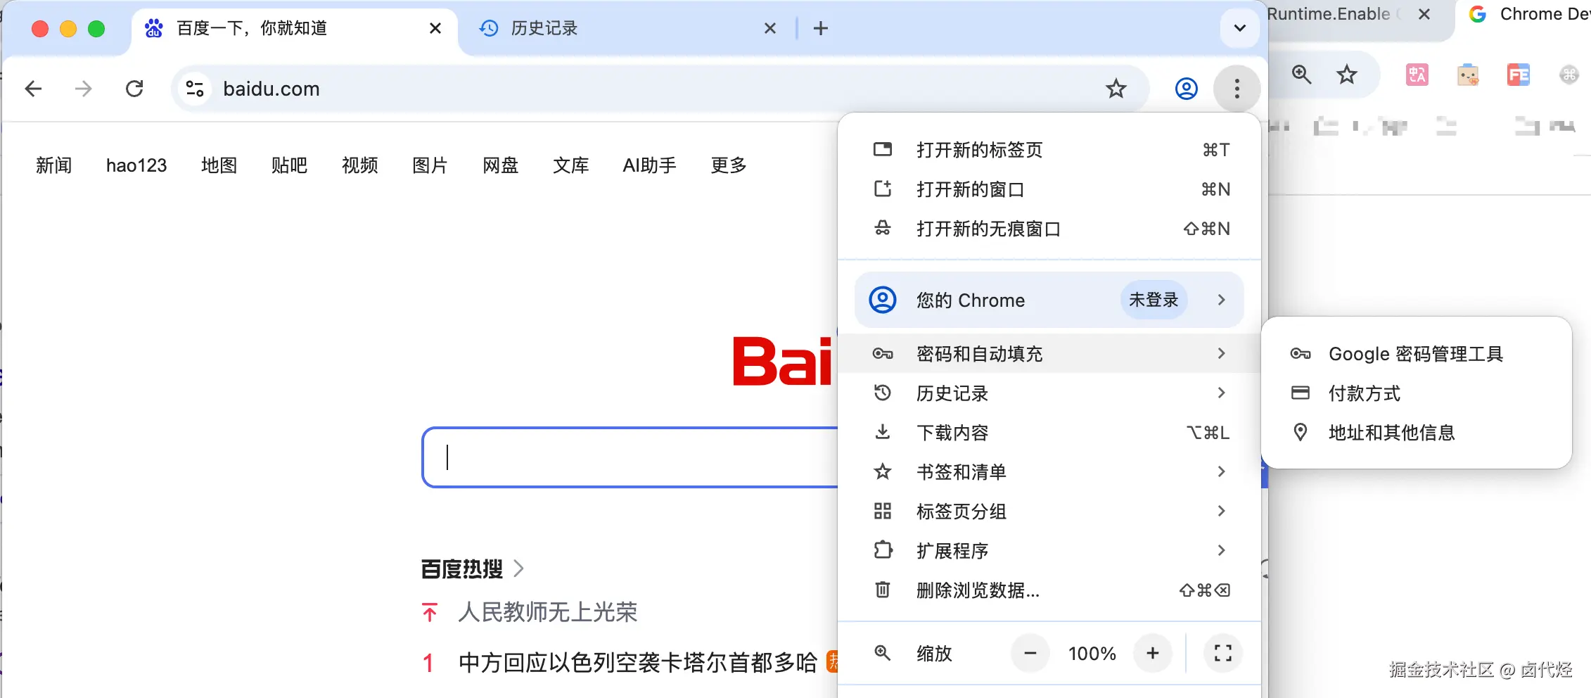Open the 图片 link
The height and width of the screenshot is (698, 1591).
click(x=430, y=165)
